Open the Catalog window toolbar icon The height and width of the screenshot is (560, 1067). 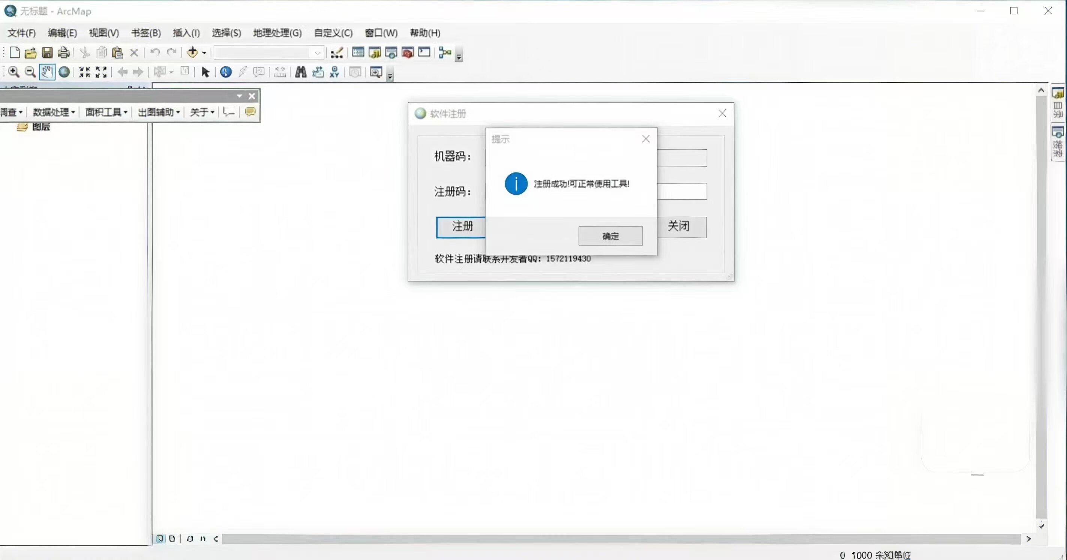click(374, 52)
